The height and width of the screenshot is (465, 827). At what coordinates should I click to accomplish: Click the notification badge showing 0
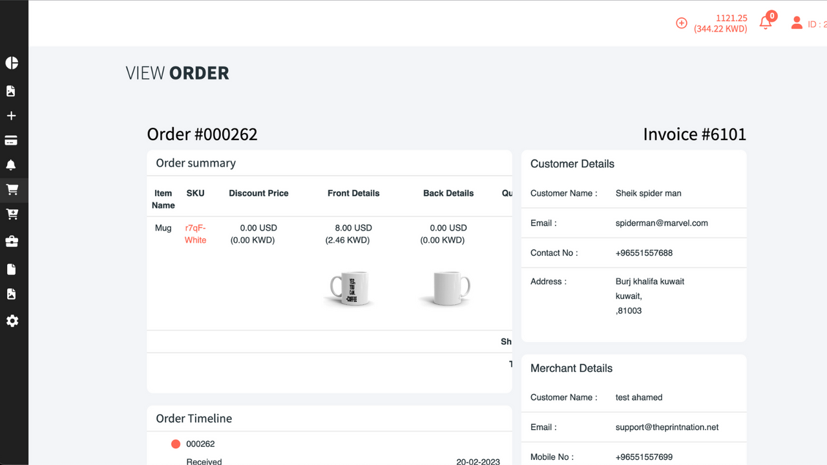click(771, 15)
